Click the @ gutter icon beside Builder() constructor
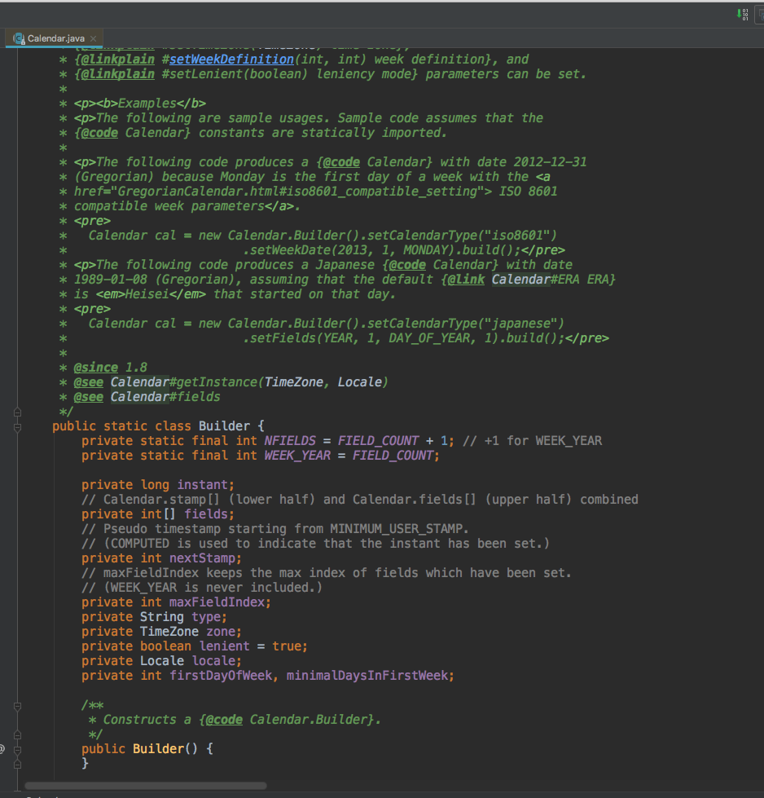The width and height of the screenshot is (764, 798). pos(2,748)
